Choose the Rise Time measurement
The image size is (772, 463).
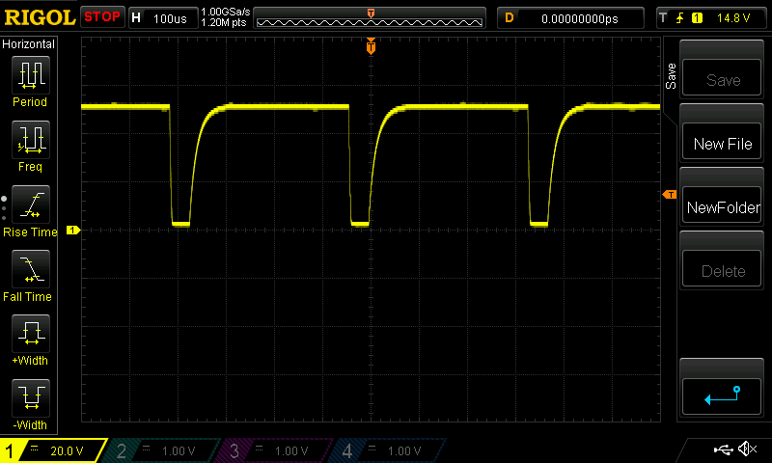tap(30, 211)
